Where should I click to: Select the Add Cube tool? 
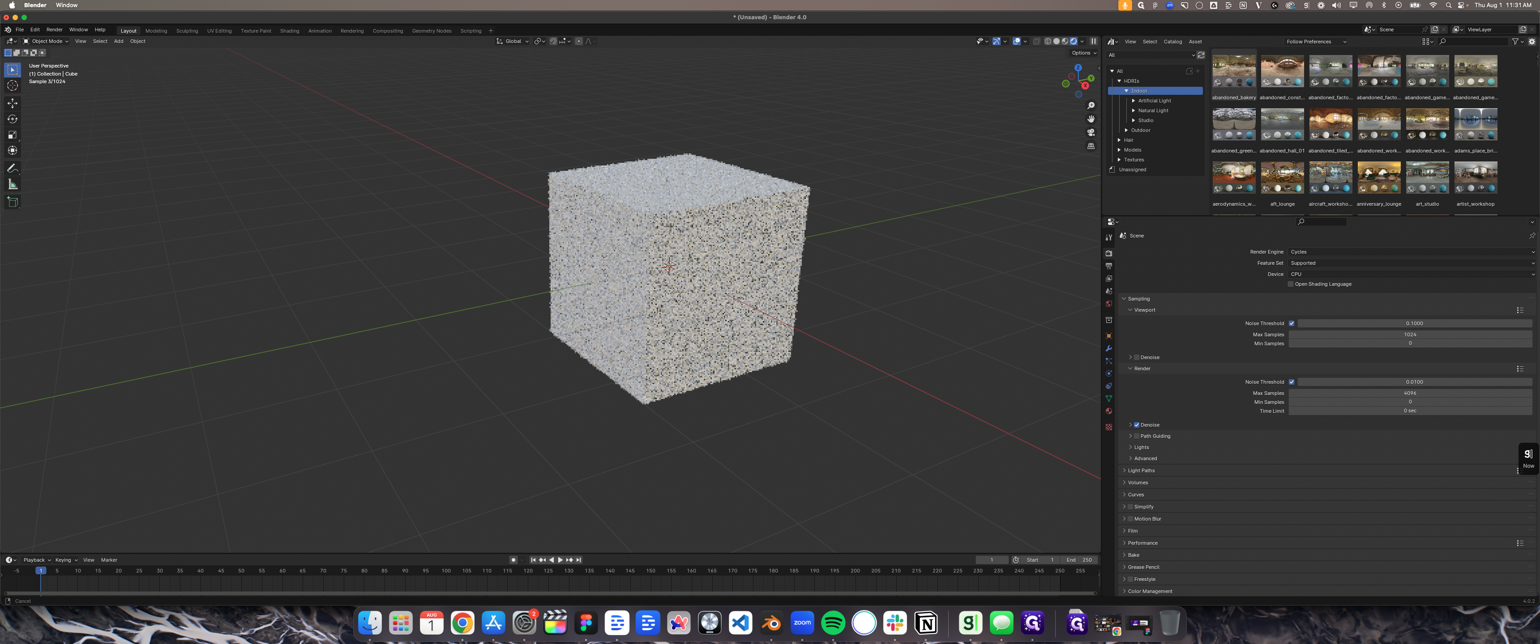[x=13, y=202]
